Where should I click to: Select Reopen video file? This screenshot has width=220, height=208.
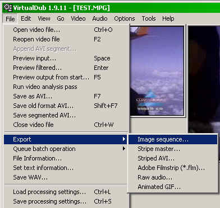pos(66,39)
